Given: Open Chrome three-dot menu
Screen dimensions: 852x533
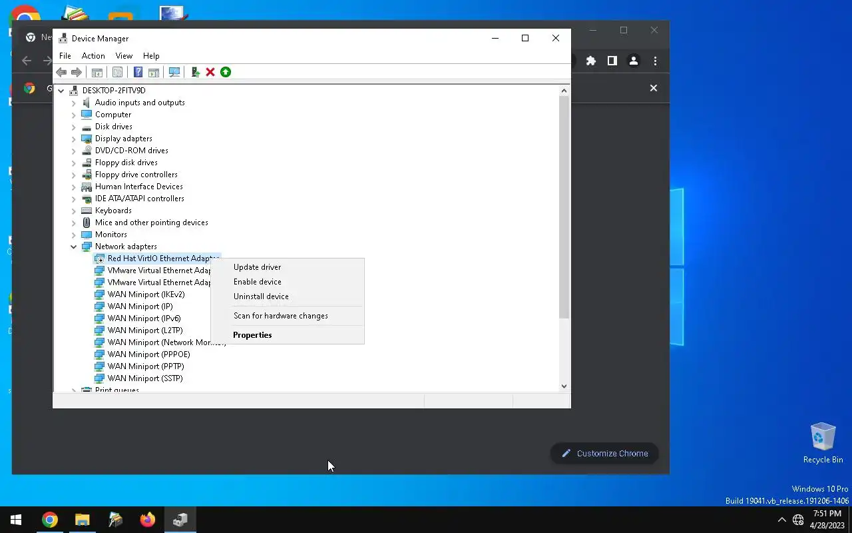Looking at the screenshot, I should tap(655, 61).
